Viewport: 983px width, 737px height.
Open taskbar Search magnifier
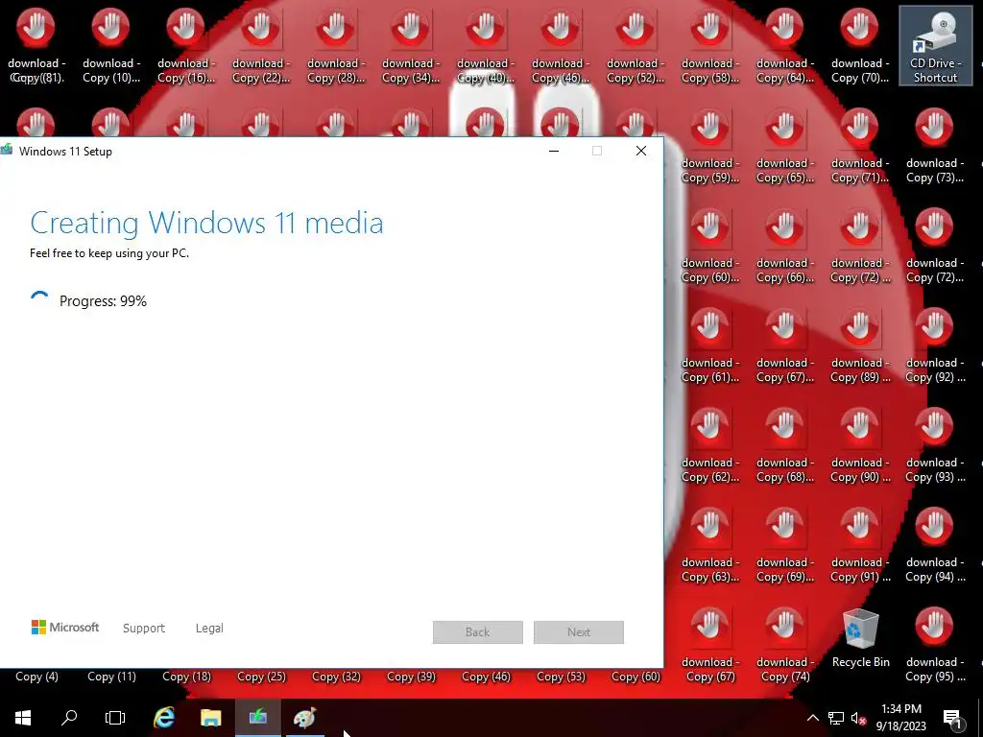69,718
